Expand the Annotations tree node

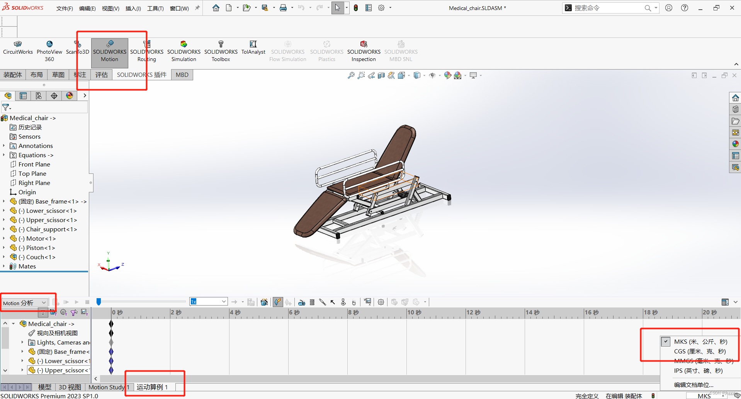tap(4, 146)
